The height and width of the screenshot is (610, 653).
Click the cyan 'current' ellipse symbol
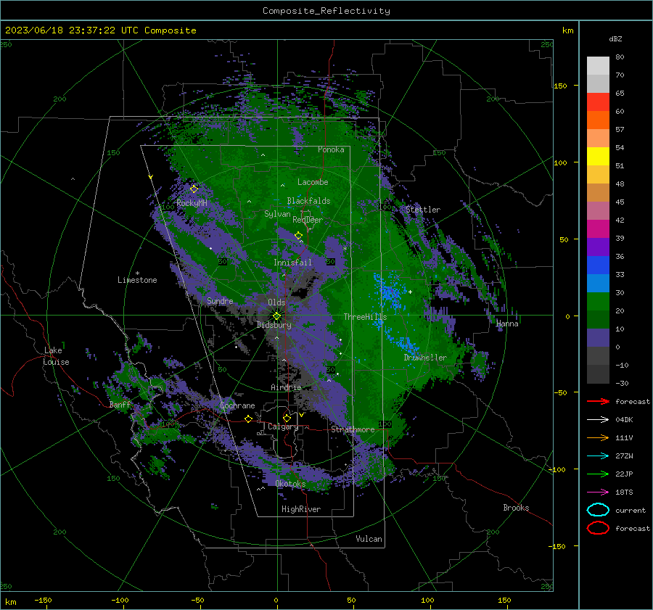(598, 510)
